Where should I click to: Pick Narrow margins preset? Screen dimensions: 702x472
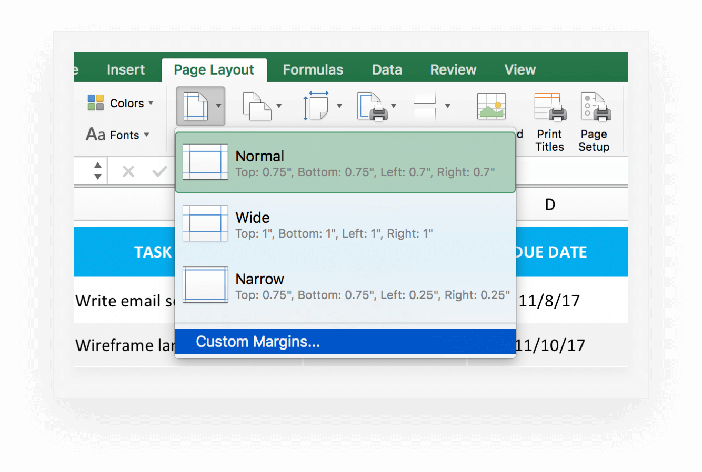point(345,286)
